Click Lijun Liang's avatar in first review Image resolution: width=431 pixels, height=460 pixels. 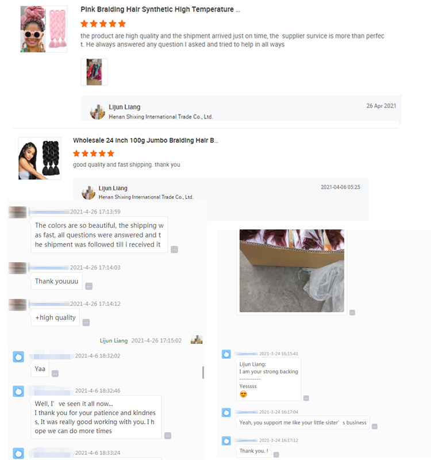[x=97, y=112]
